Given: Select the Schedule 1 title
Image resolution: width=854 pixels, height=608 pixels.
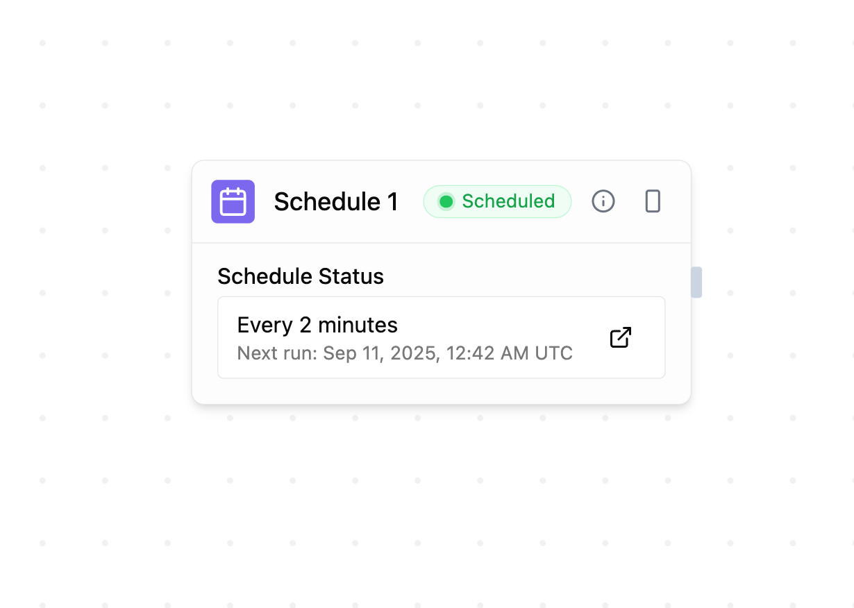Looking at the screenshot, I should [x=336, y=201].
